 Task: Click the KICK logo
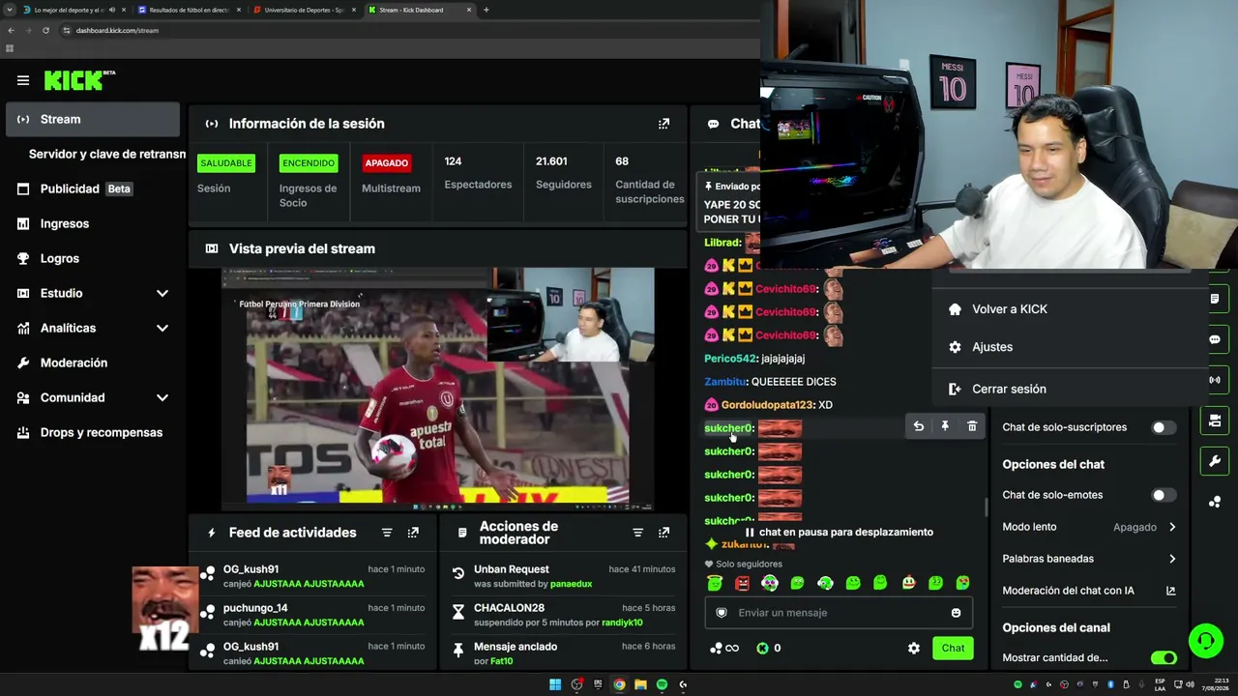pyautogui.click(x=79, y=80)
